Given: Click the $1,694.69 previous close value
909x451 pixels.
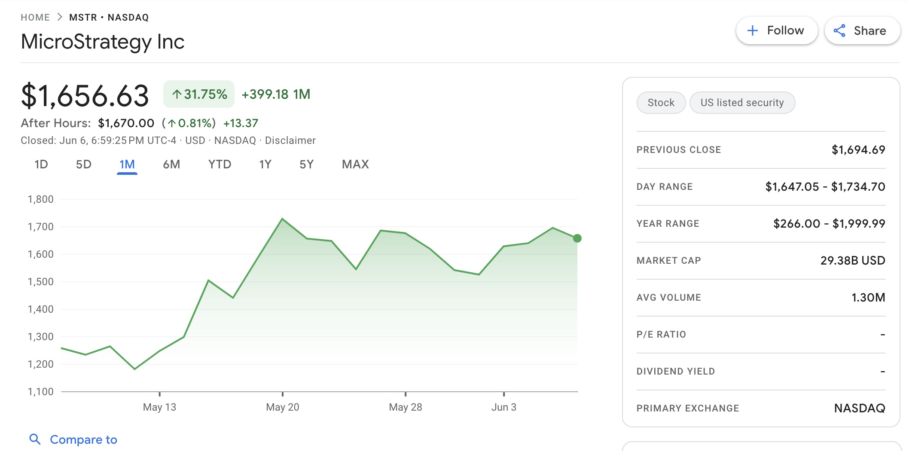Looking at the screenshot, I should (x=858, y=150).
